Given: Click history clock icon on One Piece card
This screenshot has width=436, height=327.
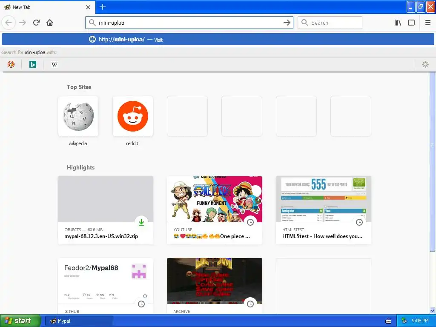Looking at the screenshot, I should click(250, 222).
